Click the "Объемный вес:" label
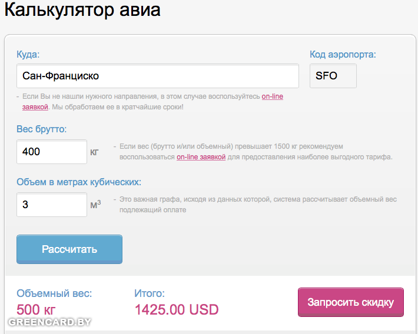This screenshot has height=334, width=418. click(x=55, y=293)
